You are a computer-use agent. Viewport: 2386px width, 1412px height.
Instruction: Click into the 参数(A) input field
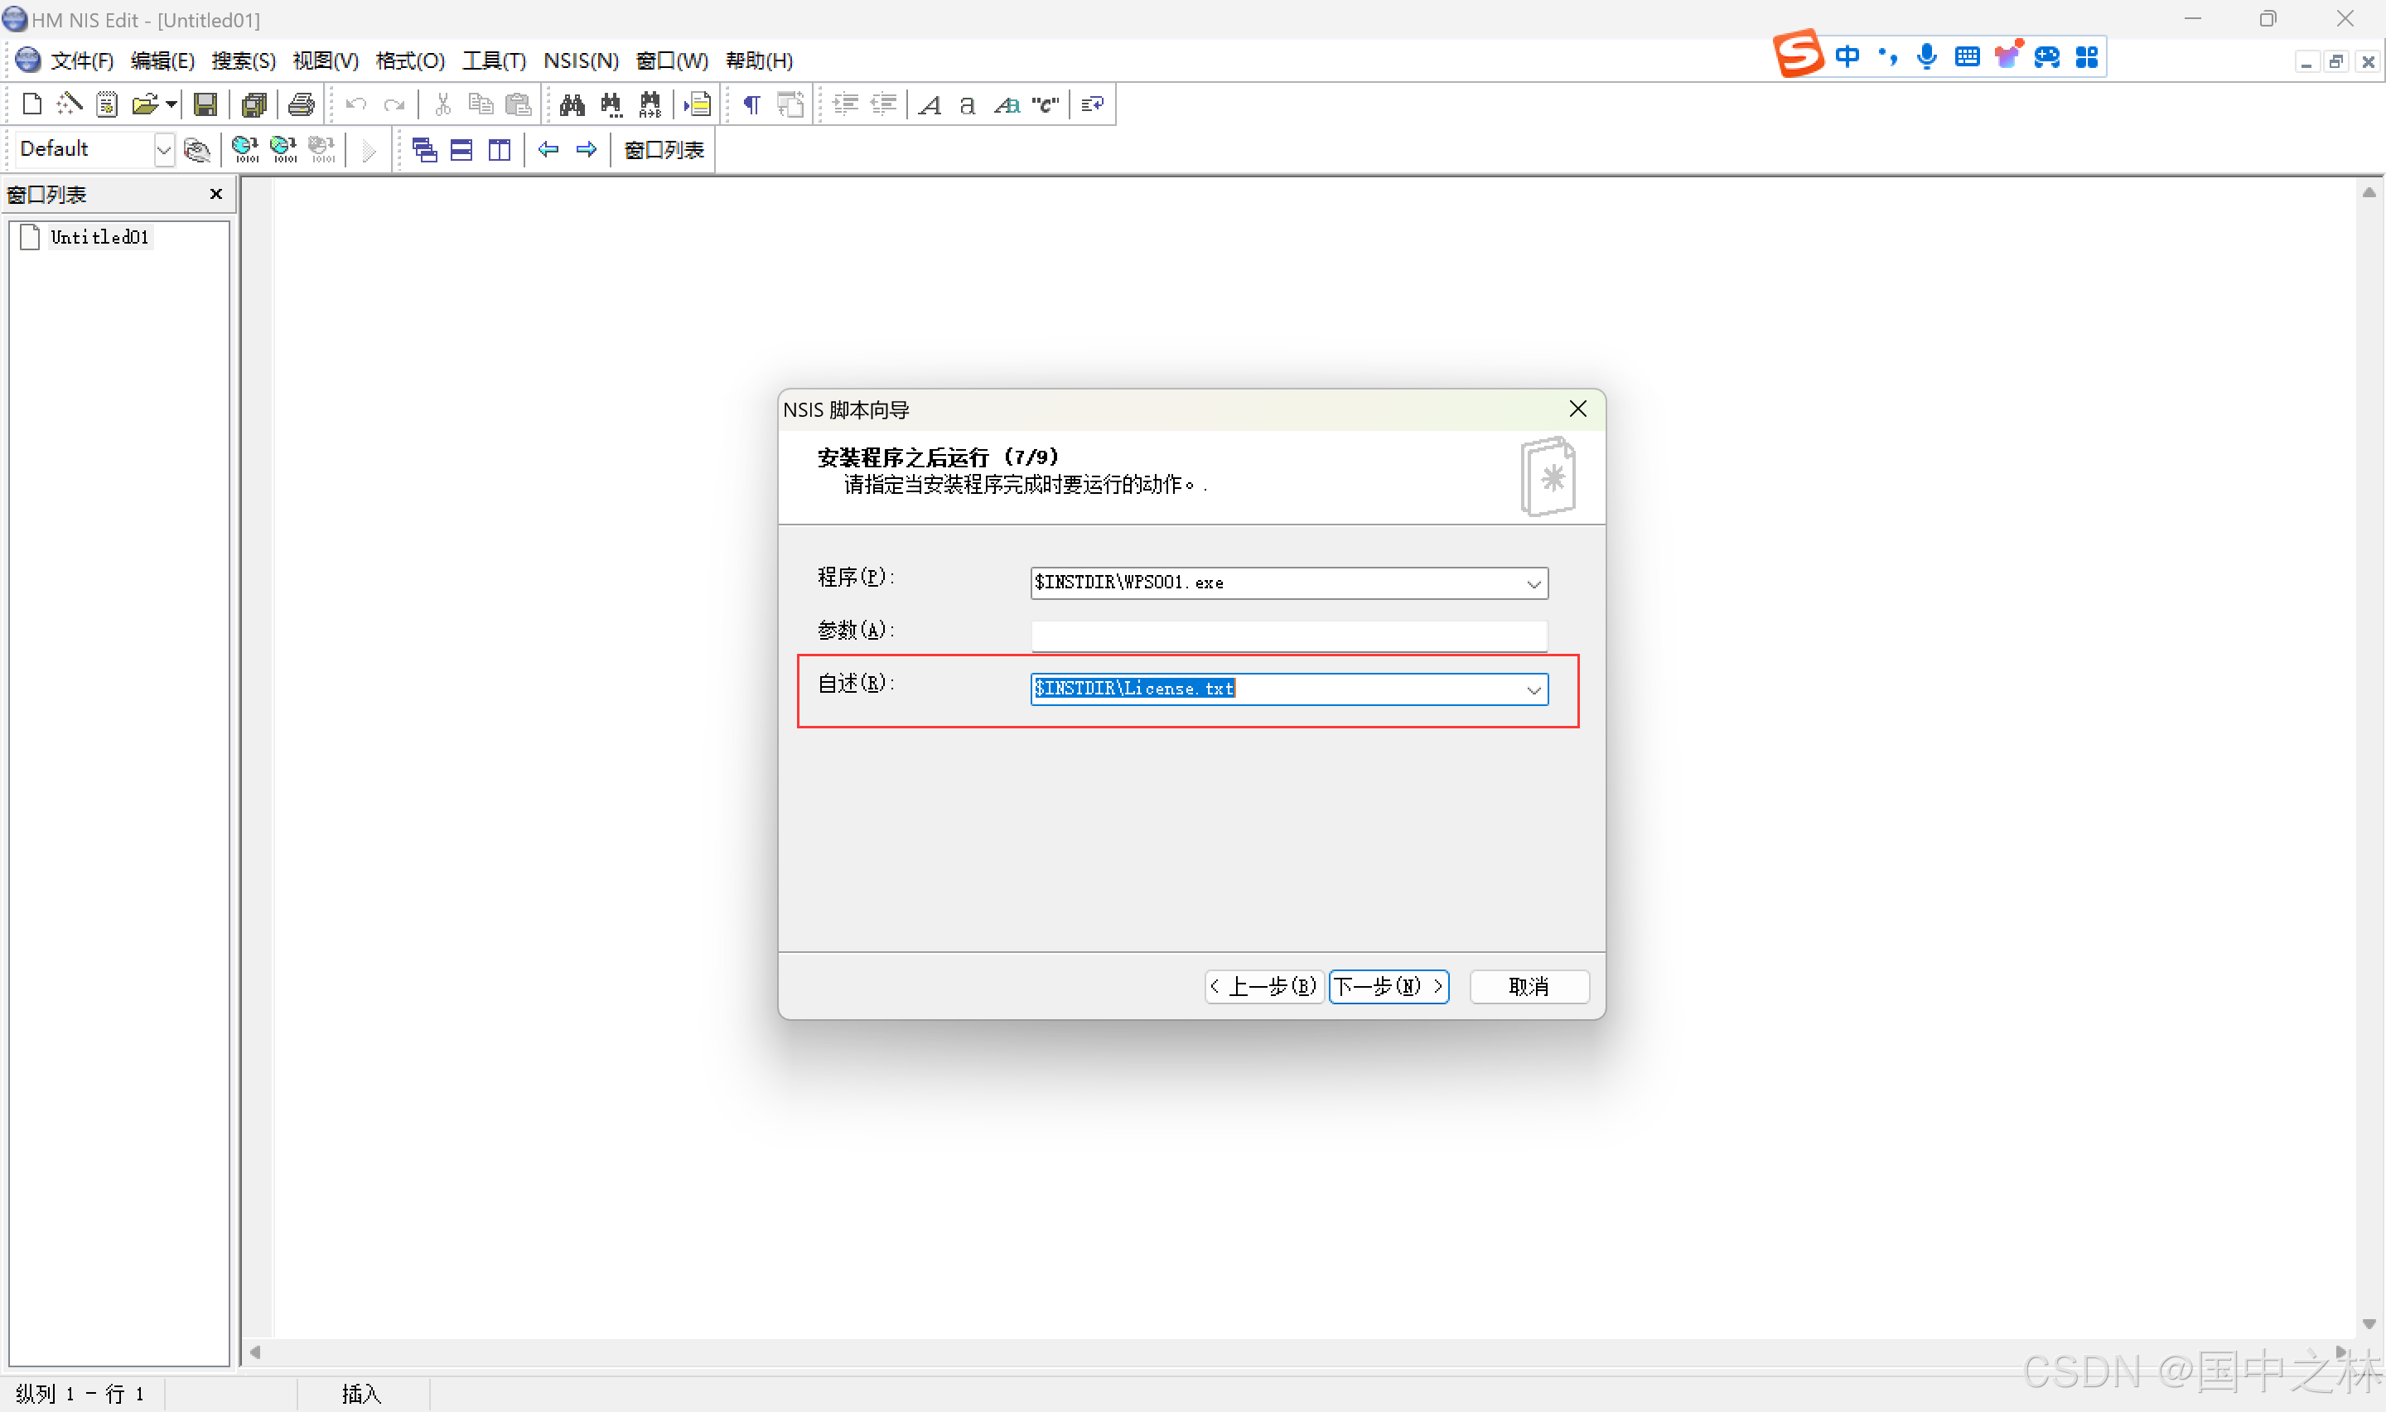click(1288, 636)
